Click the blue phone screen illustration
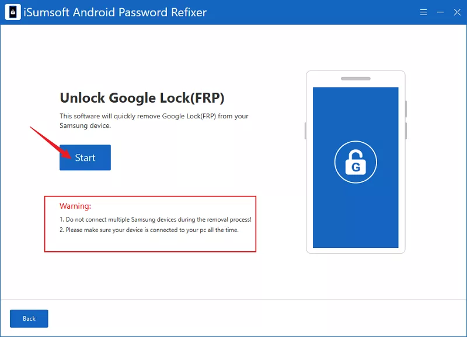This screenshot has width=467, height=337. coord(356,167)
